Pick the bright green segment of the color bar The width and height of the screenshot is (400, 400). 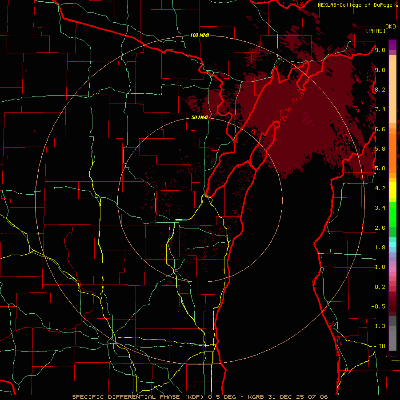pos(392,215)
